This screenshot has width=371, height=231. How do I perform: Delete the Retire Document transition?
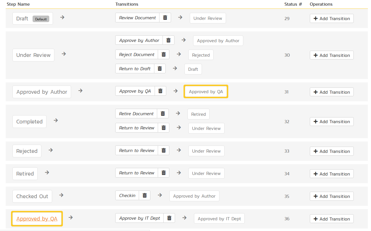click(163, 114)
